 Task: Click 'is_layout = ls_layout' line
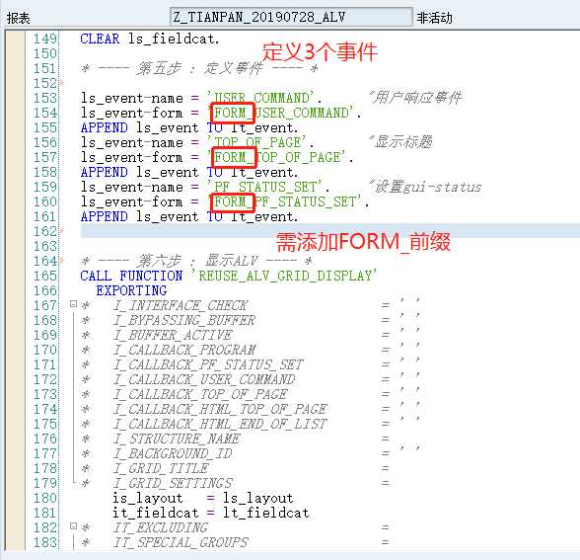203,498
